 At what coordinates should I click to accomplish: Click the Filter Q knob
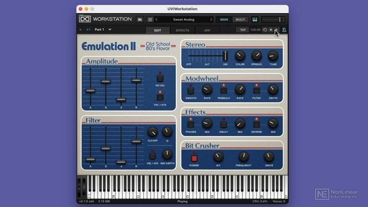tap(167, 132)
